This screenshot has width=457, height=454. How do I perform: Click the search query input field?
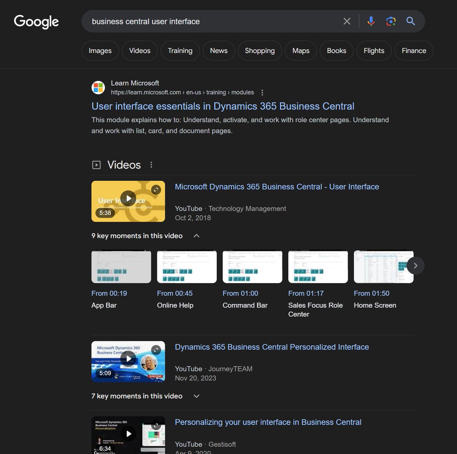click(213, 21)
